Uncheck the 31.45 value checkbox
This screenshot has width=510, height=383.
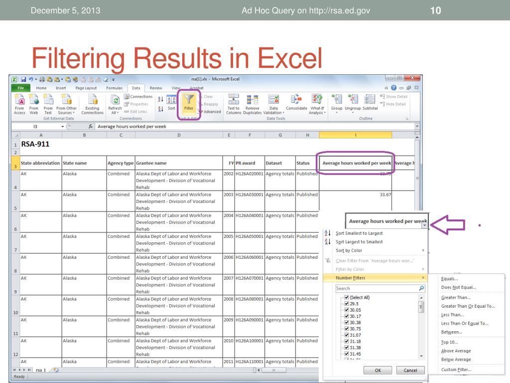(x=347, y=354)
